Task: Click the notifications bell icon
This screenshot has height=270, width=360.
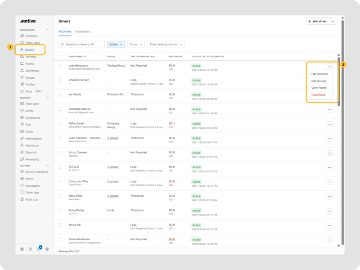Action: click(39, 249)
